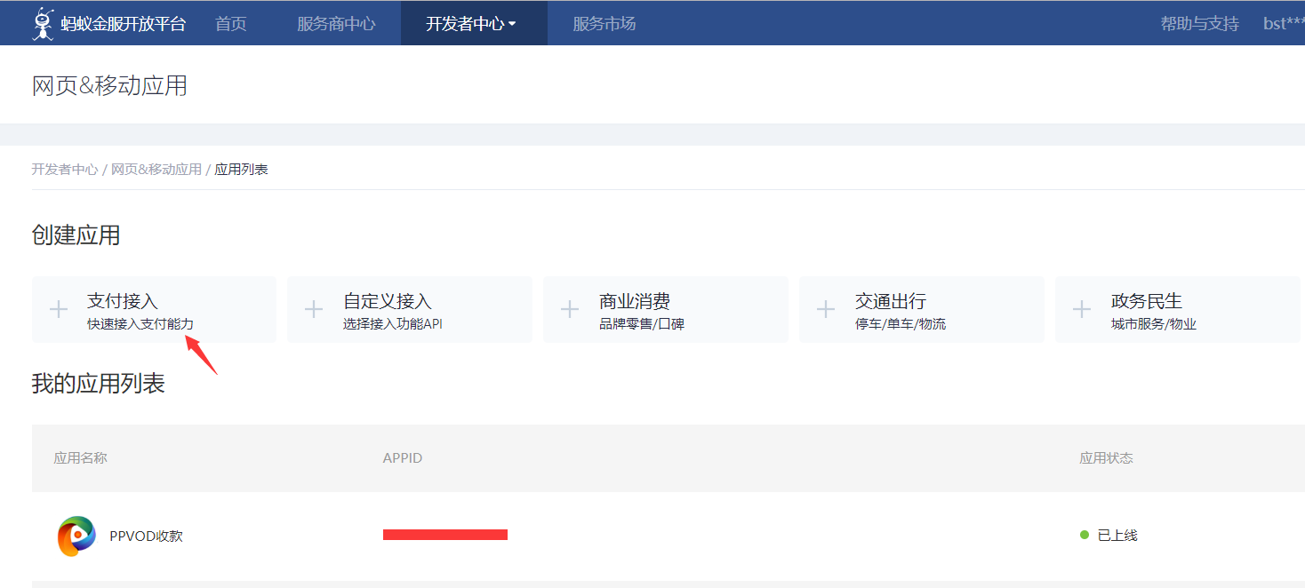
Task: Create a 商业消费 application
Action: (666, 309)
